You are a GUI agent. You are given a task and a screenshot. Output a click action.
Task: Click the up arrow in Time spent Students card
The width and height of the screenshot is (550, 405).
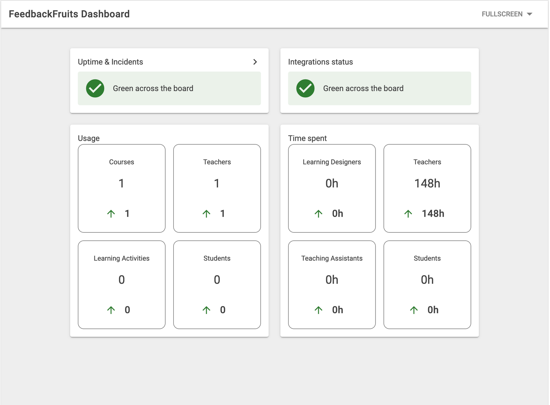pyautogui.click(x=414, y=310)
